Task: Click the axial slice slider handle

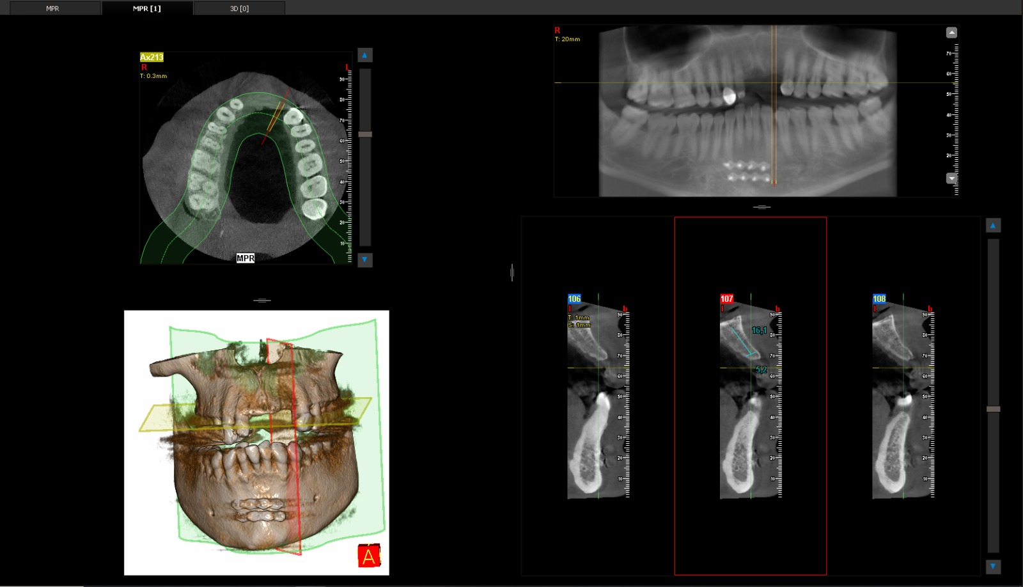Action: (365, 134)
